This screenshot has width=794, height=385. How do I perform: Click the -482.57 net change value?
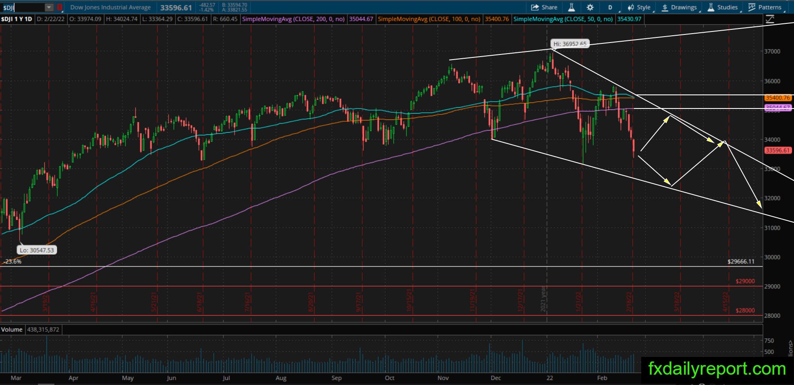pyautogui.click(x=207, y=5)
